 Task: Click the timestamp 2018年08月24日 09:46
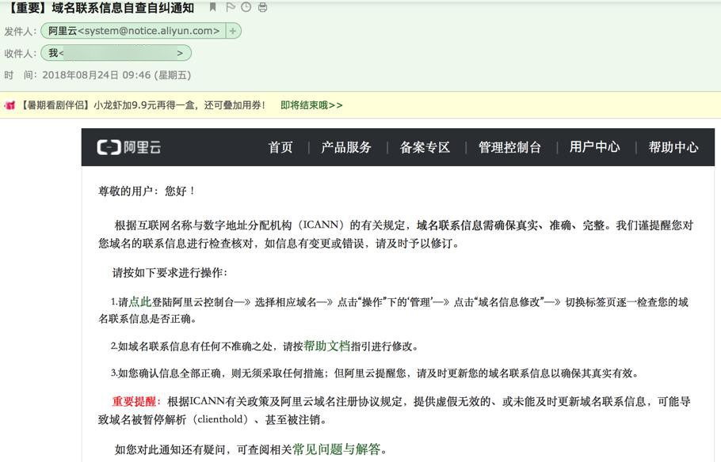click(x=96, y=75)
